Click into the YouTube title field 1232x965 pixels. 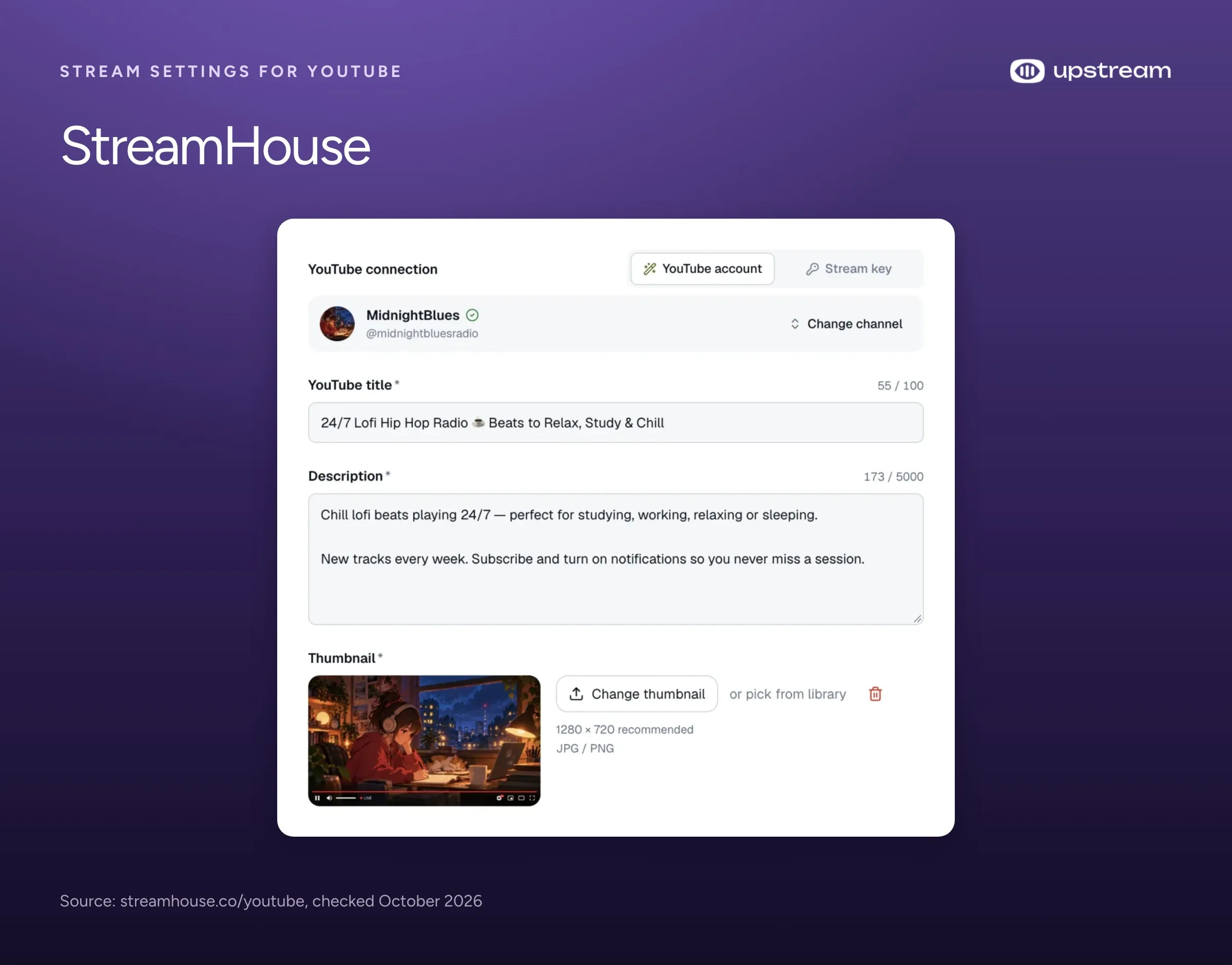pos(615,422)
